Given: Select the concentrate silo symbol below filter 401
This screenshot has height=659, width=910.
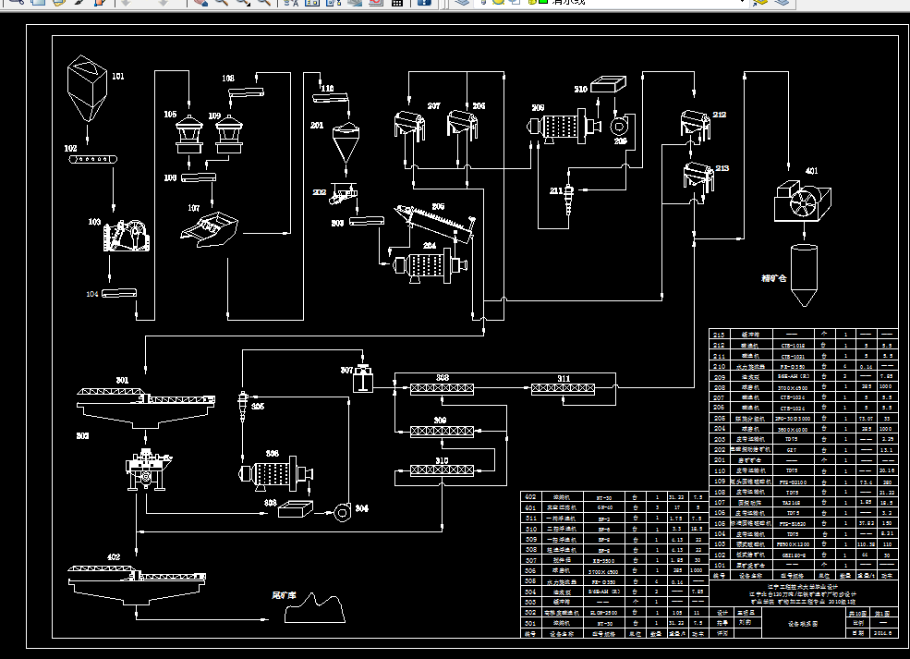Looking at the screenshot, I should click(x=804, y=275).
